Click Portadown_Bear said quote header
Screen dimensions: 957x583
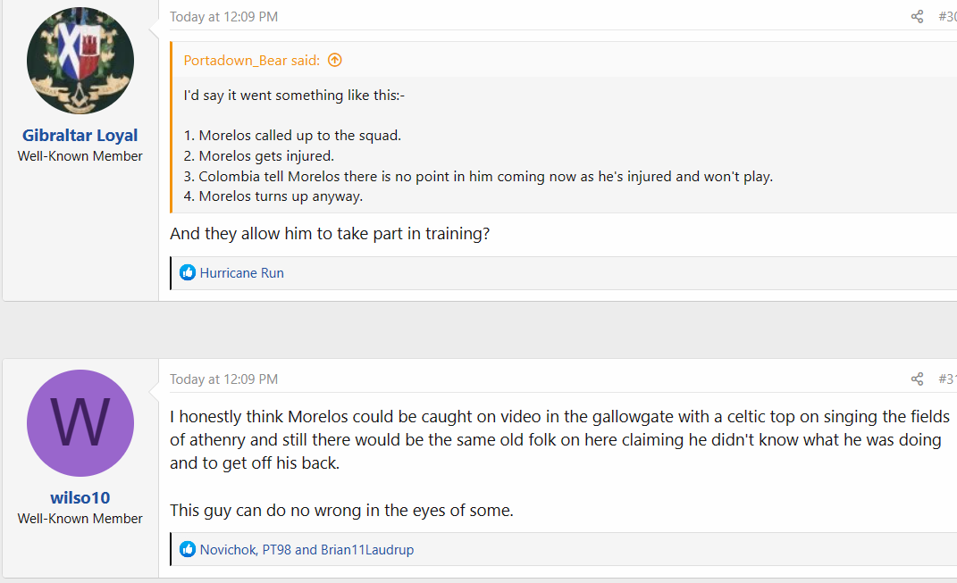251,61
